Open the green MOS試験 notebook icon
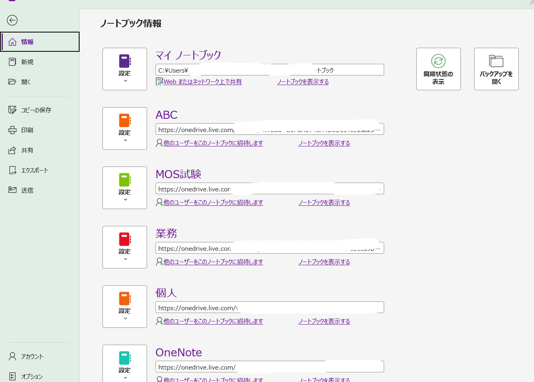Viewport: 534px width, 382px height. coord(125,178)
